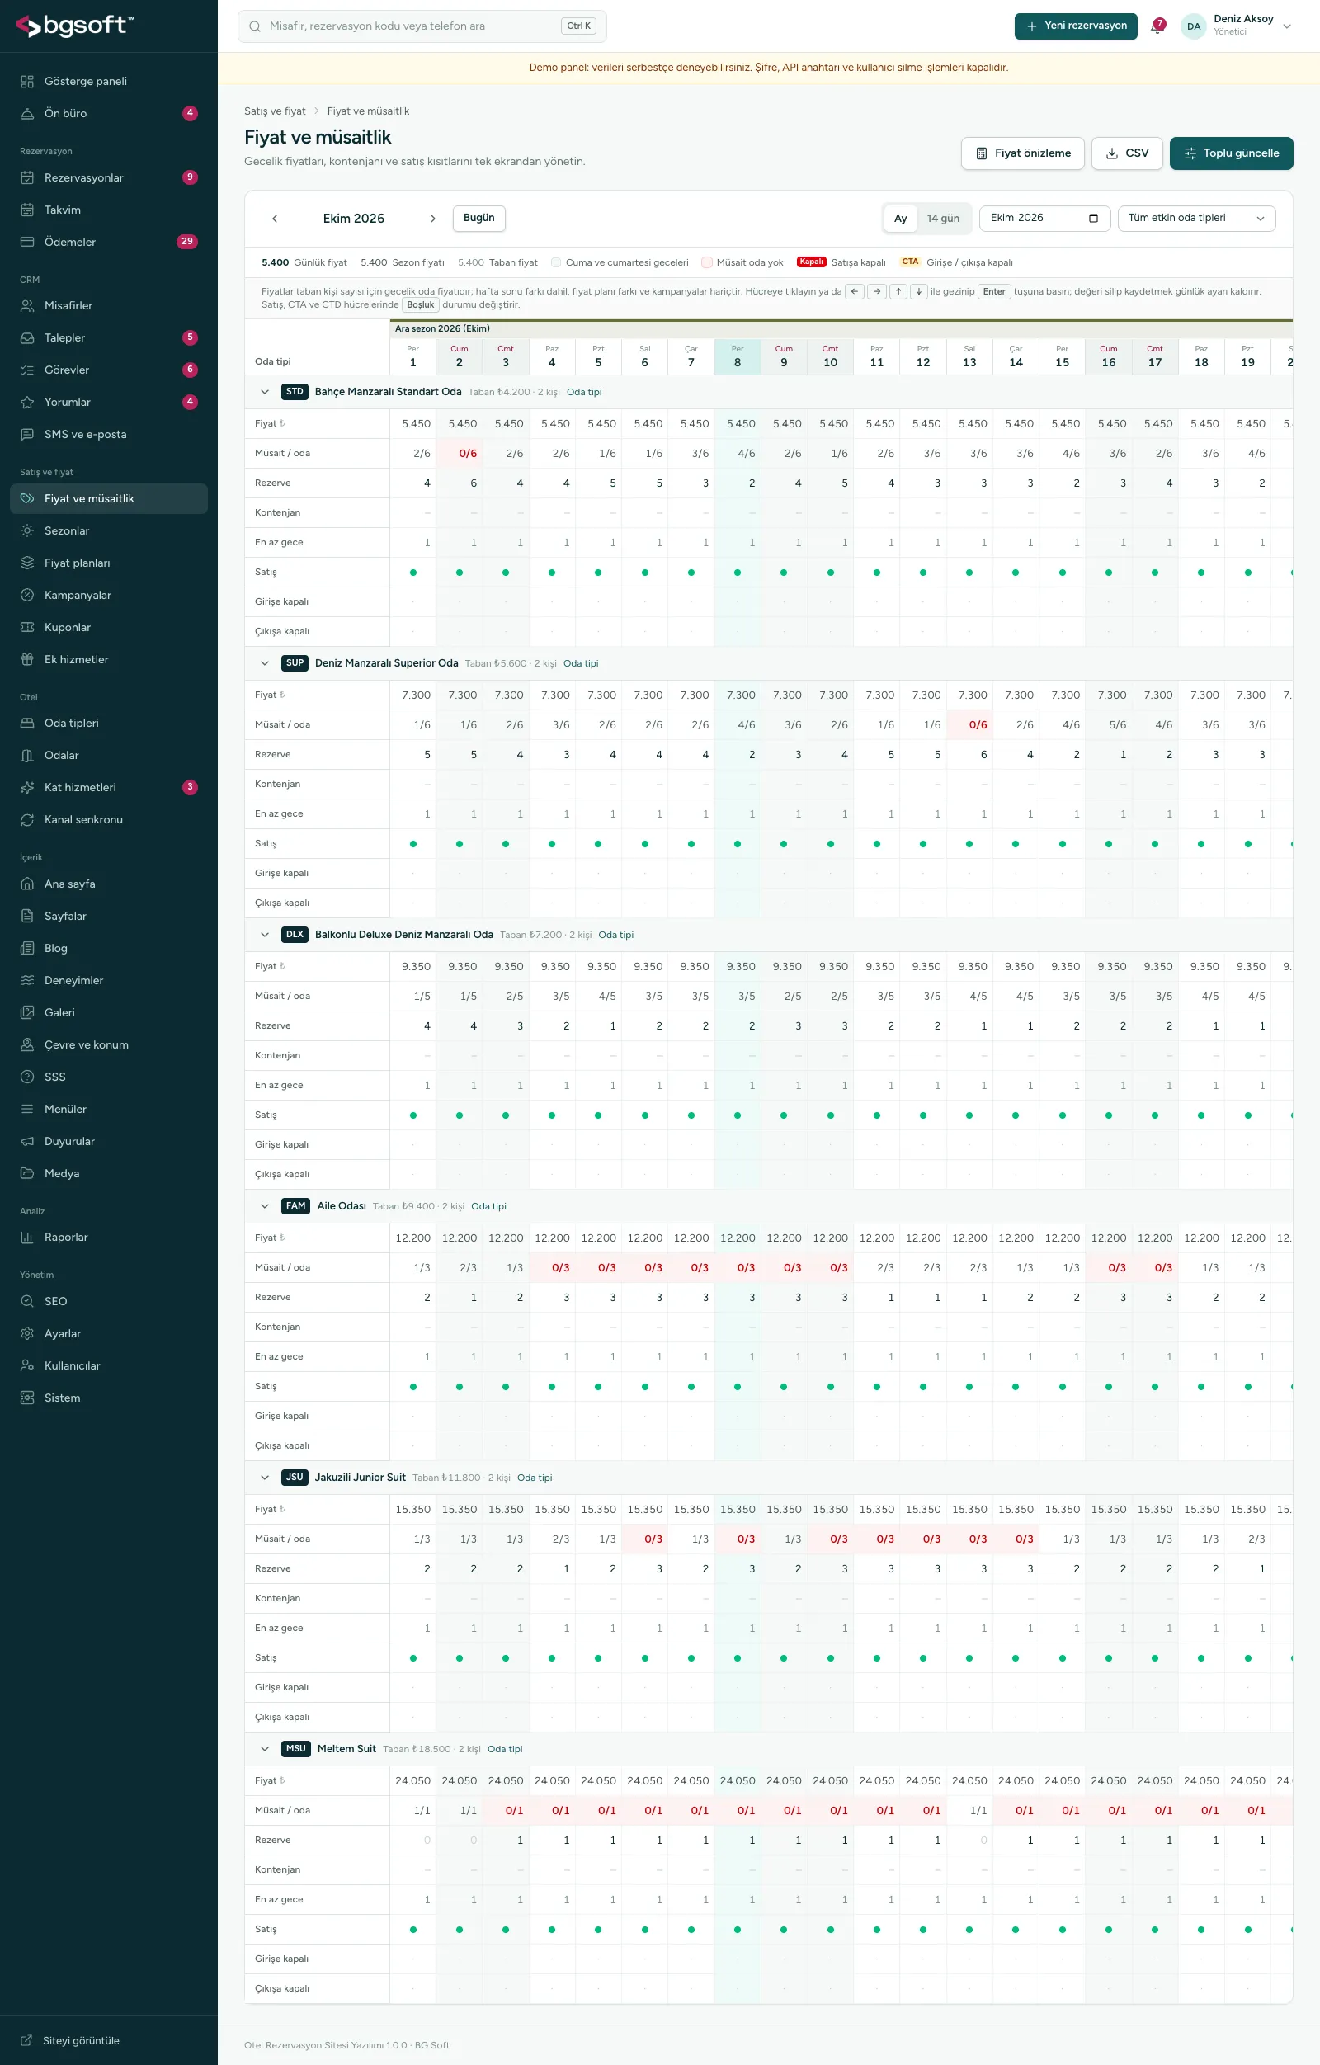This screenshot has height=2065, width=1320.
Task: Open Sezonlar seasons page
Action: tap(109, 530)
